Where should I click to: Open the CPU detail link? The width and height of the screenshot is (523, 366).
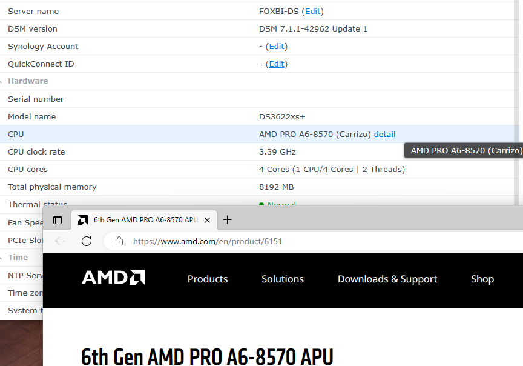[x=384, y=135]
